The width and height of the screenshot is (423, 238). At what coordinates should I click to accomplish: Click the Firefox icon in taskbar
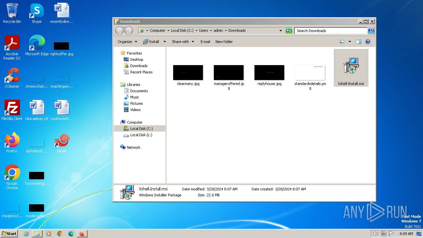click(x=82, y=234)
